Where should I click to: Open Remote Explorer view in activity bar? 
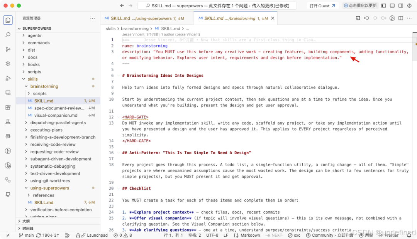tap(8, 93)
